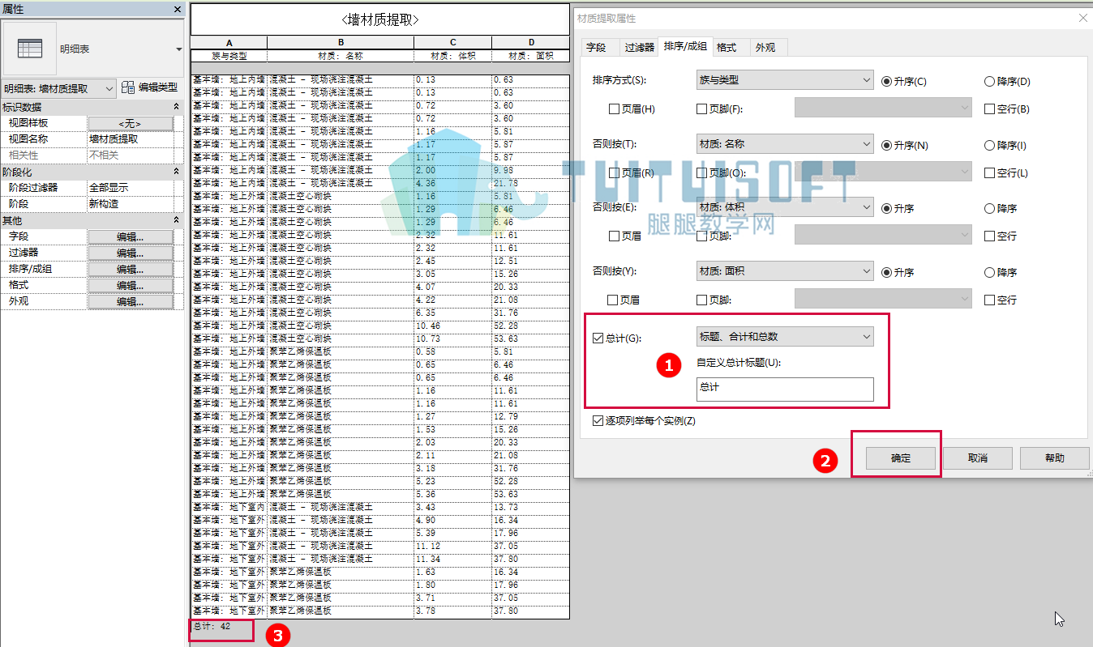Viewport: 1093px width, 647px height.
Task: Enable 页脚(F) checkbox for first sort
Action: tap(701, 109)
